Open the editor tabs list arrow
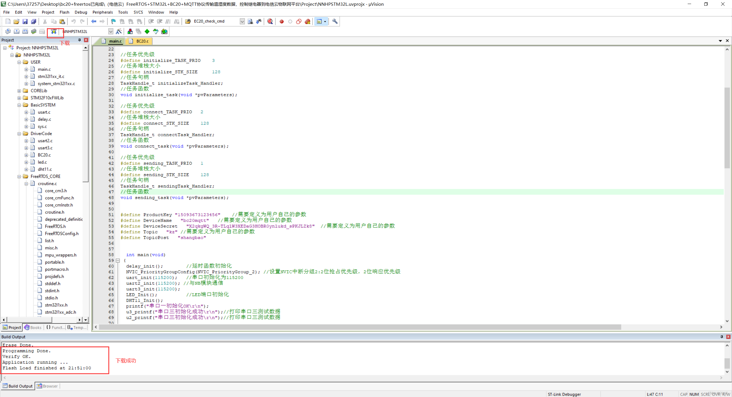Viewport: 732px width, 397px height. (720, 41)
